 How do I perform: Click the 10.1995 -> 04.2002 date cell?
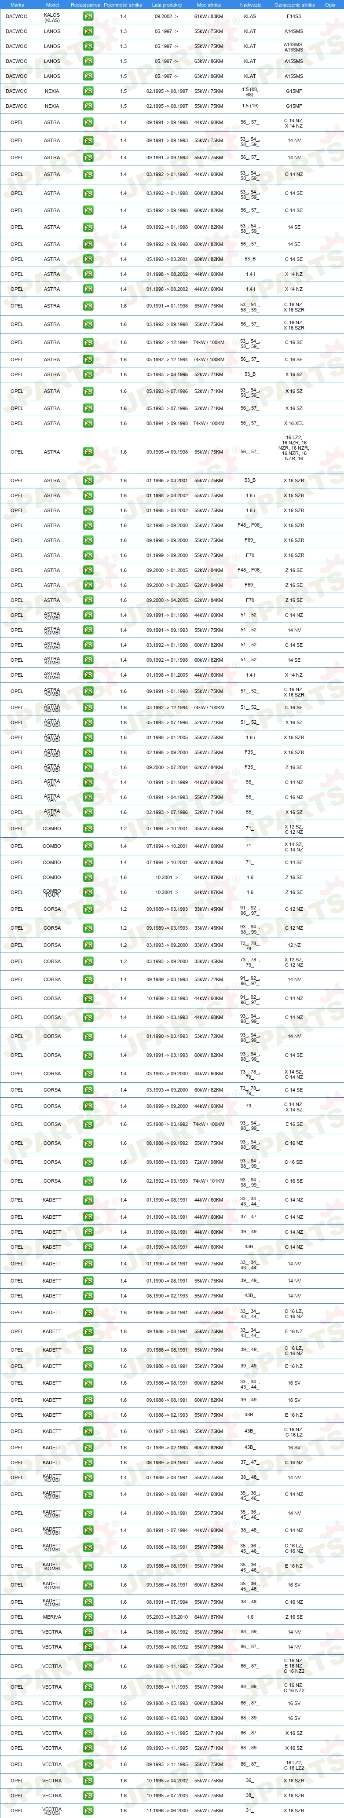(167, 1781)
